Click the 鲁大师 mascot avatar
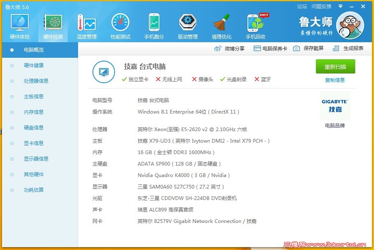 point(350,25)
